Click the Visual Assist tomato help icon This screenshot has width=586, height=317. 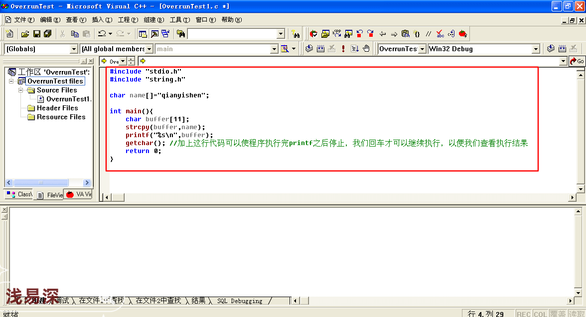tap(462, 34)
